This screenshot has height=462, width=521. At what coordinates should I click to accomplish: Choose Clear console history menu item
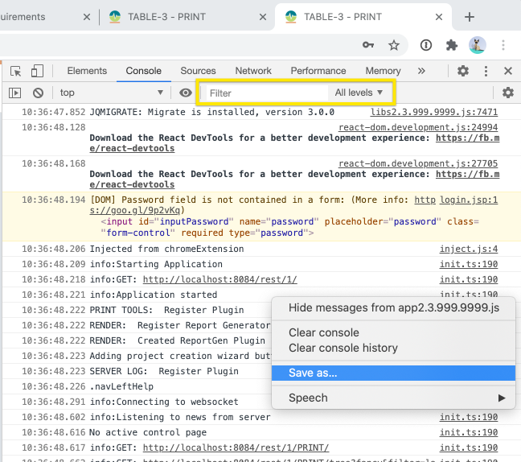pos(343,348)
